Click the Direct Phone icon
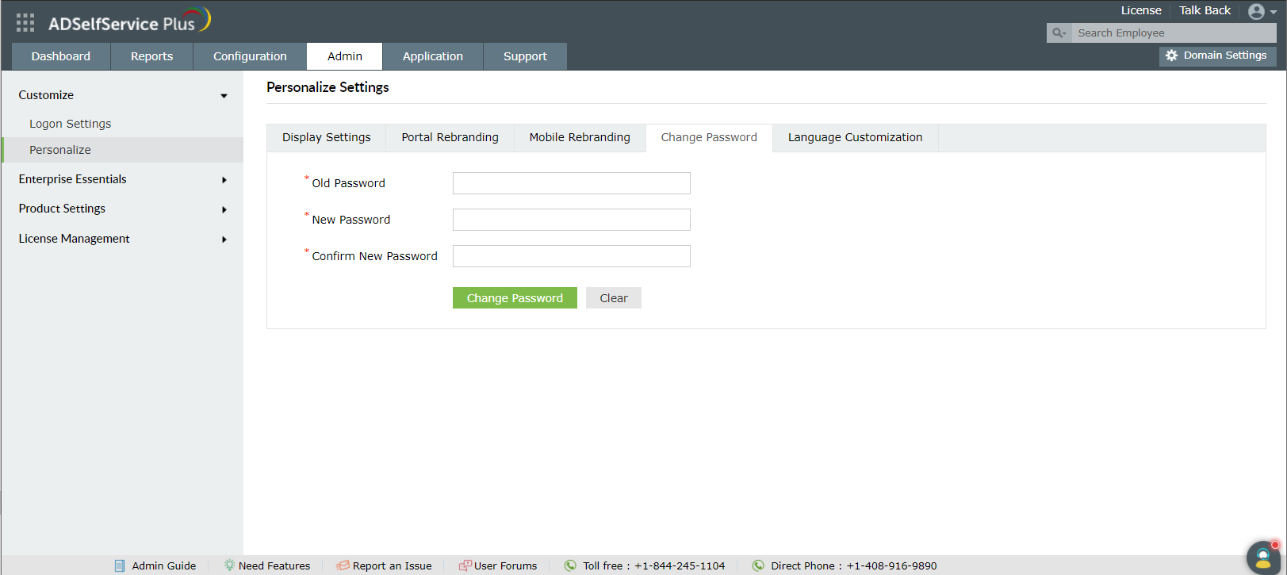This screenshot has height=575, width=1287. (758, 565)
